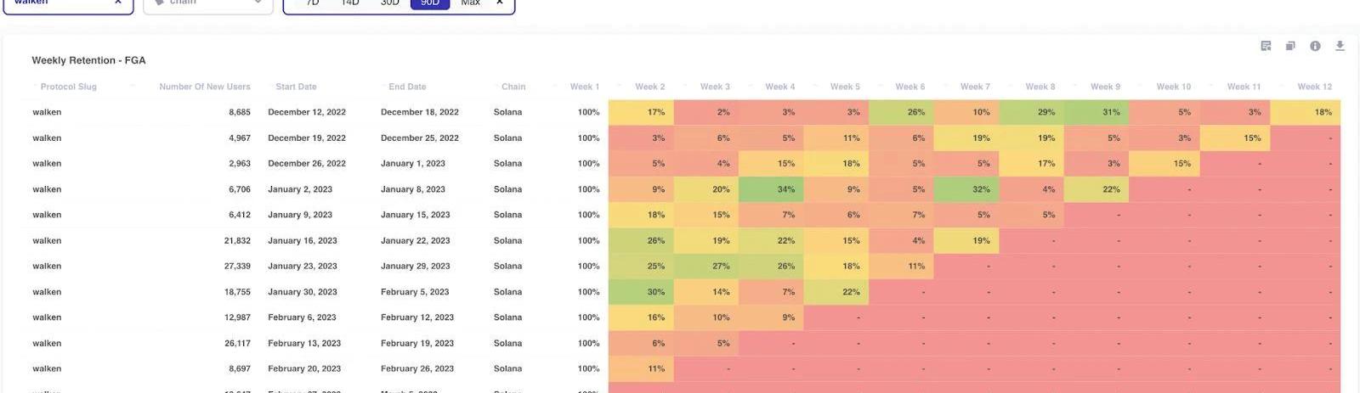Click the End Date column header

pyautogui.click(x=407, y=87)
